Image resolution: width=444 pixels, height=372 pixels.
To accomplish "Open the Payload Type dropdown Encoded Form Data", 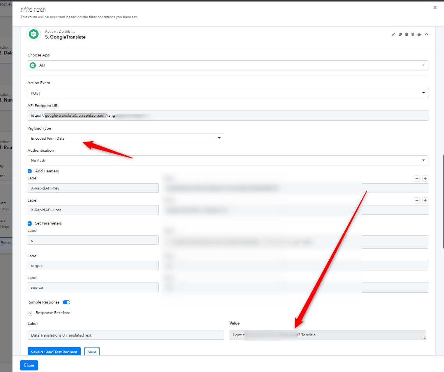I will (126, 138).
